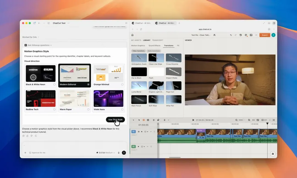
Task: Go to the ChatCut home icon
Action: pyautogui.click(x=132, y=35)
